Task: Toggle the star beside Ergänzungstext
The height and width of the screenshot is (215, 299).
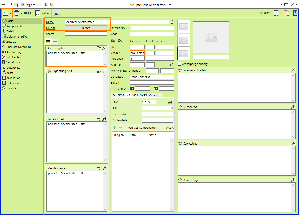Action: (50, 71)
